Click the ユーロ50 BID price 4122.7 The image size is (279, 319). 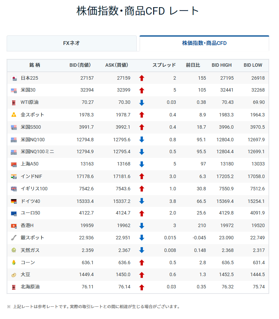click(86, 213)
